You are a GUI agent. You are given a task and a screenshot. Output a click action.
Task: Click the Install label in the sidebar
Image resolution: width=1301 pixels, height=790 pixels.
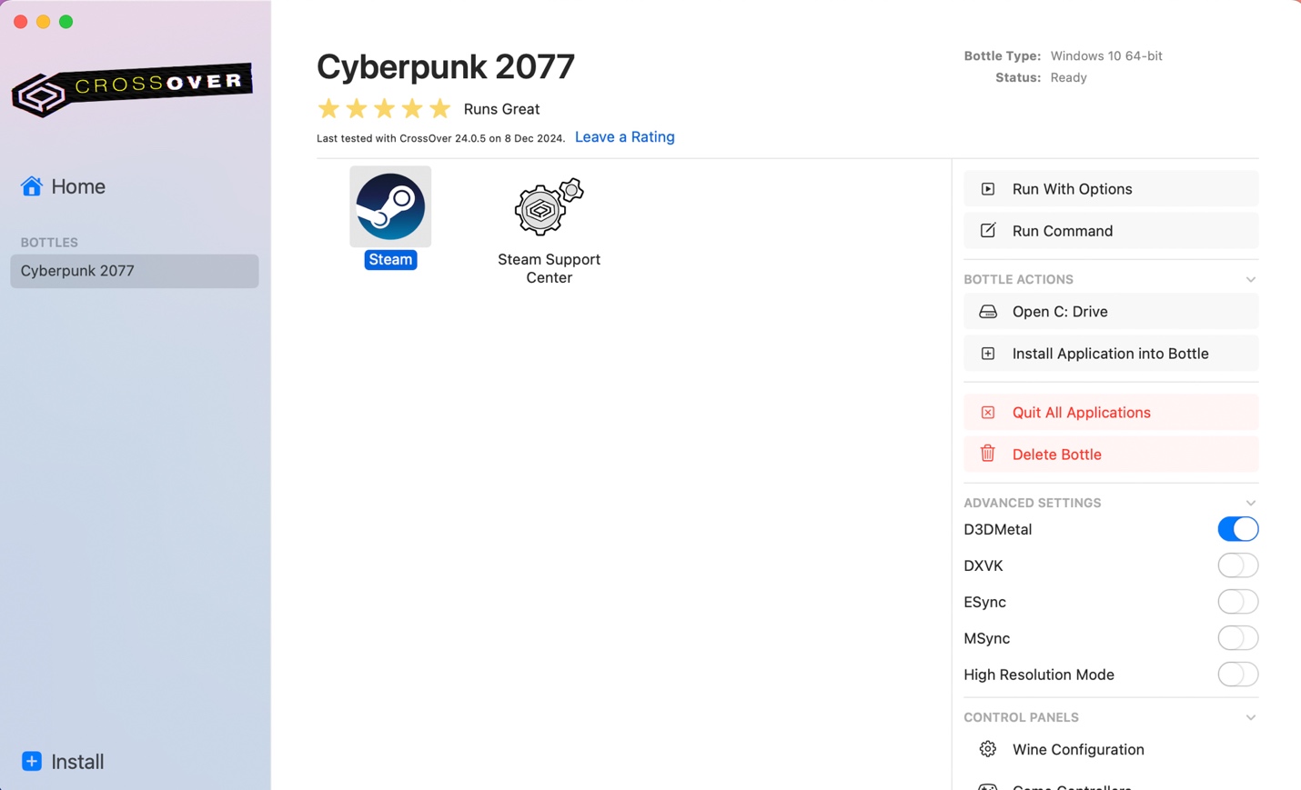click(77, 762)
